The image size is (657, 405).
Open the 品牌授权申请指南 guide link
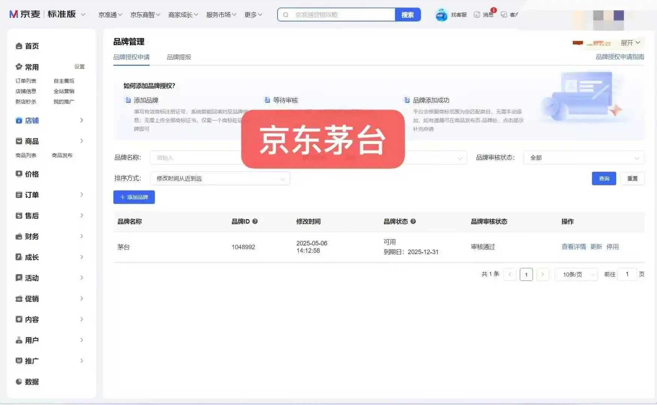tap(619, 57)
